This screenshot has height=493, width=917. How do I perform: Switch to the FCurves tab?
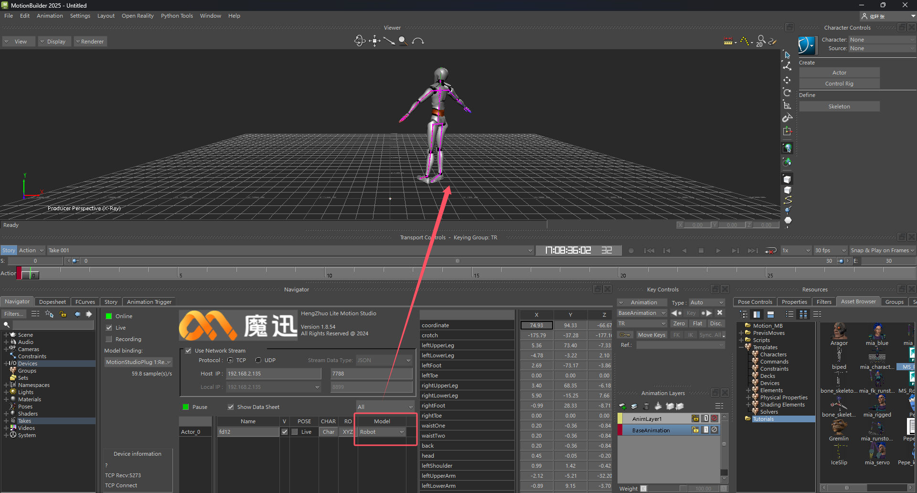85,302
